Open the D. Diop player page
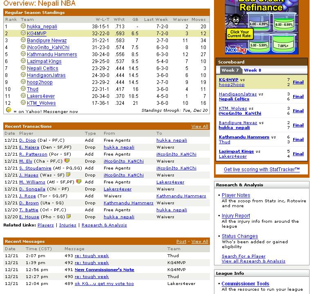Image resolution: width=312 pixels, height=294 pixels. pos(27,140)
